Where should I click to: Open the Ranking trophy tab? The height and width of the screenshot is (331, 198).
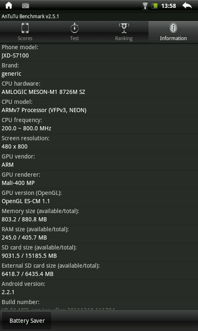(124, 32)
